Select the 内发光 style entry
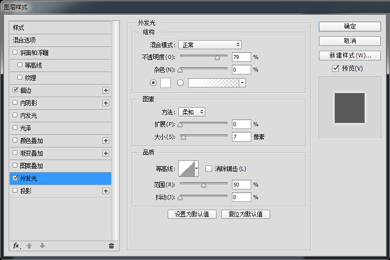This screenshot has height=260, width=390. (x=28, y=116)
